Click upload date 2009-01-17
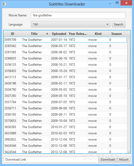This screenshot has height=166, width=134. pos(59,77)
